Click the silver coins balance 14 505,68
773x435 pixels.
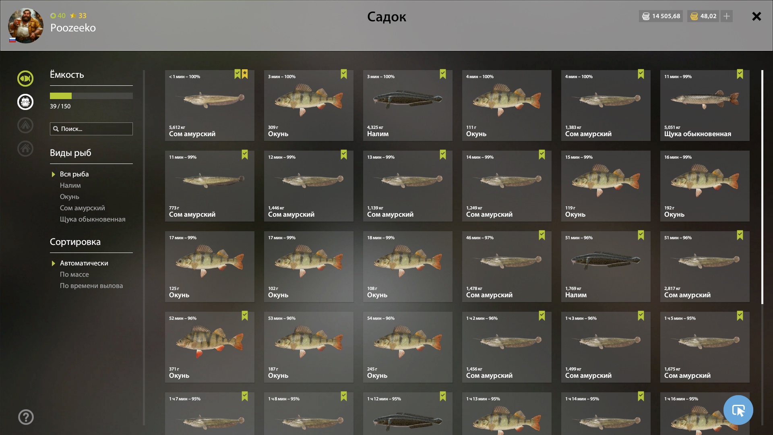(661, 16)
